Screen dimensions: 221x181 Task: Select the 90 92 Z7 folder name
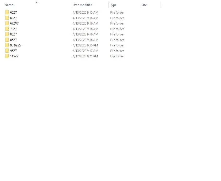click(16, 45)
